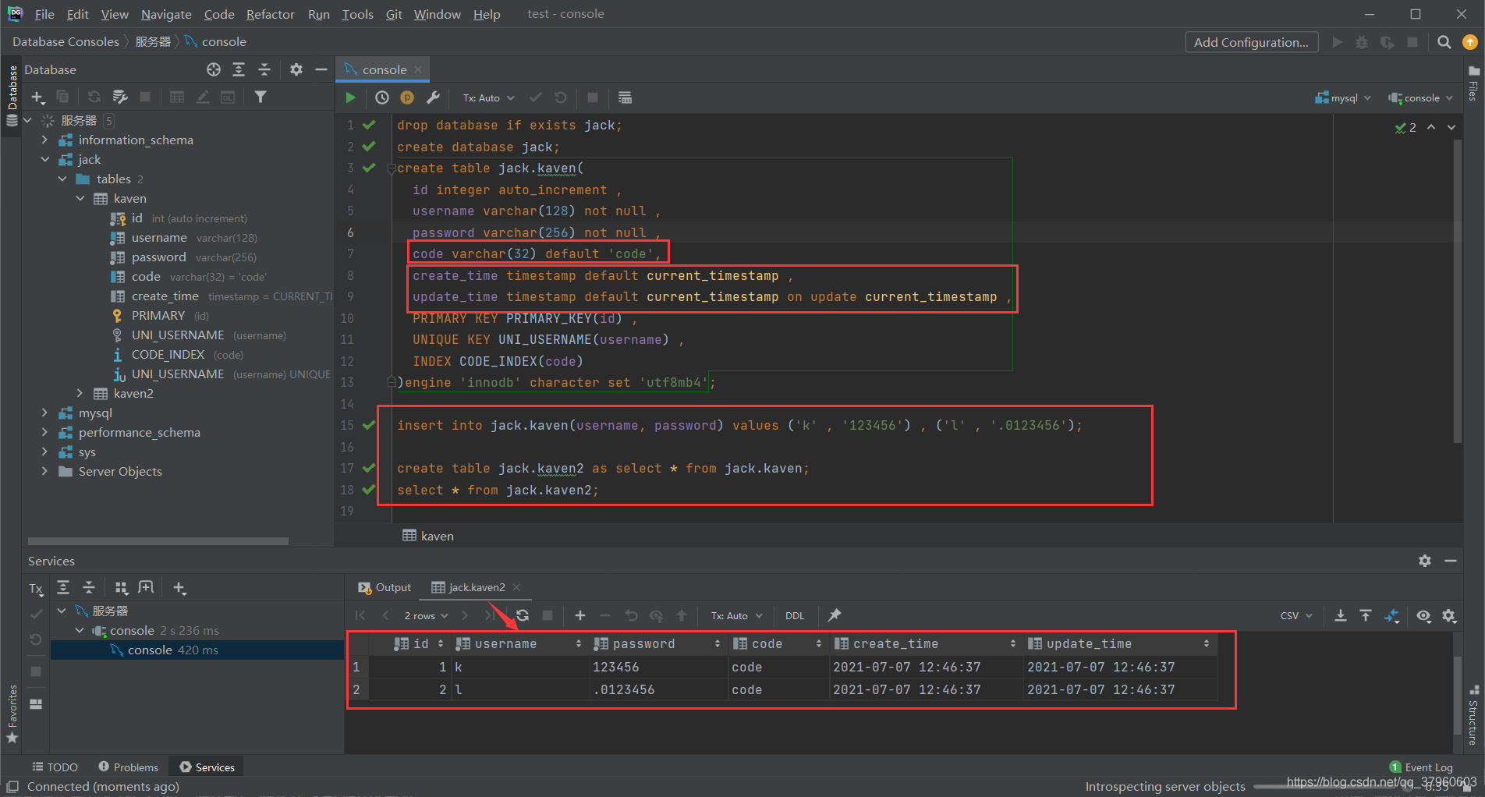
Task: Click the Database tree horizontal scrollbar
Action: (158, 540)
